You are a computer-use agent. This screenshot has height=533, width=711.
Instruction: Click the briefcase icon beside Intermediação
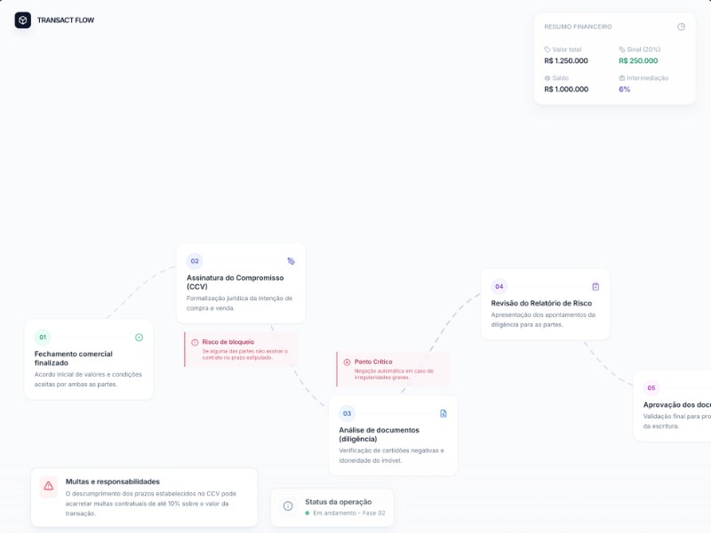point(622,78)
